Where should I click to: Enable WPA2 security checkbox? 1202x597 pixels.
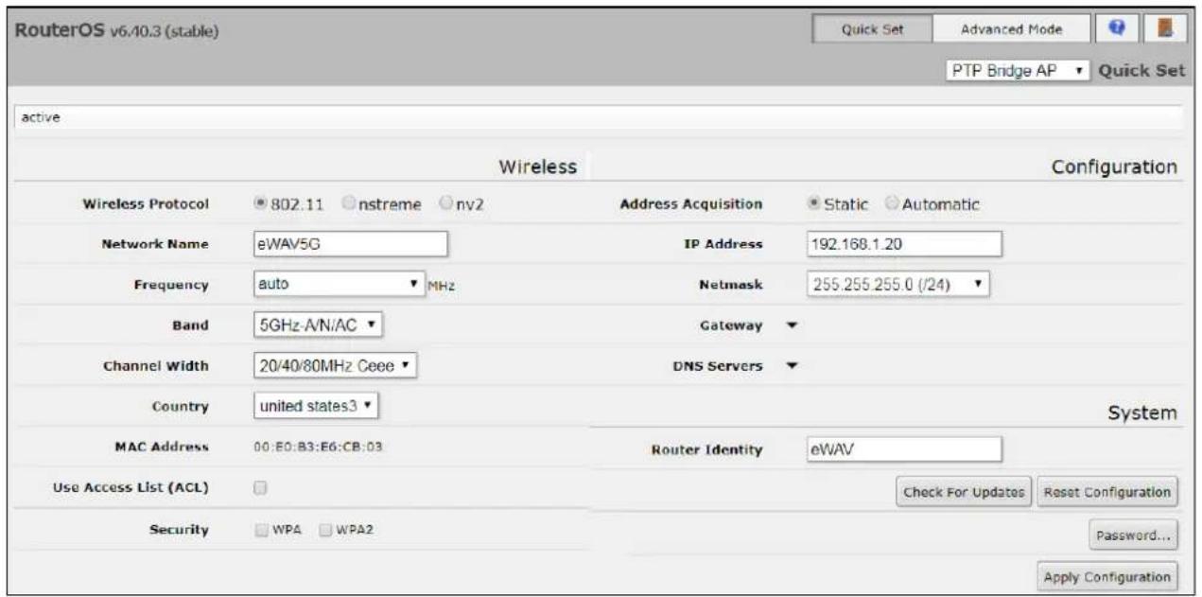coord(327,530)
